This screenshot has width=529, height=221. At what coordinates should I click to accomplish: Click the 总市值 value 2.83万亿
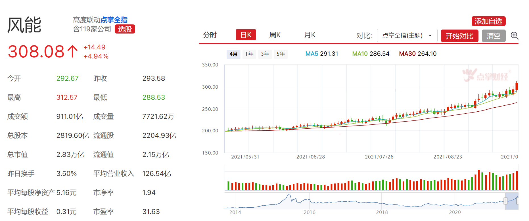tap(70, 155)
